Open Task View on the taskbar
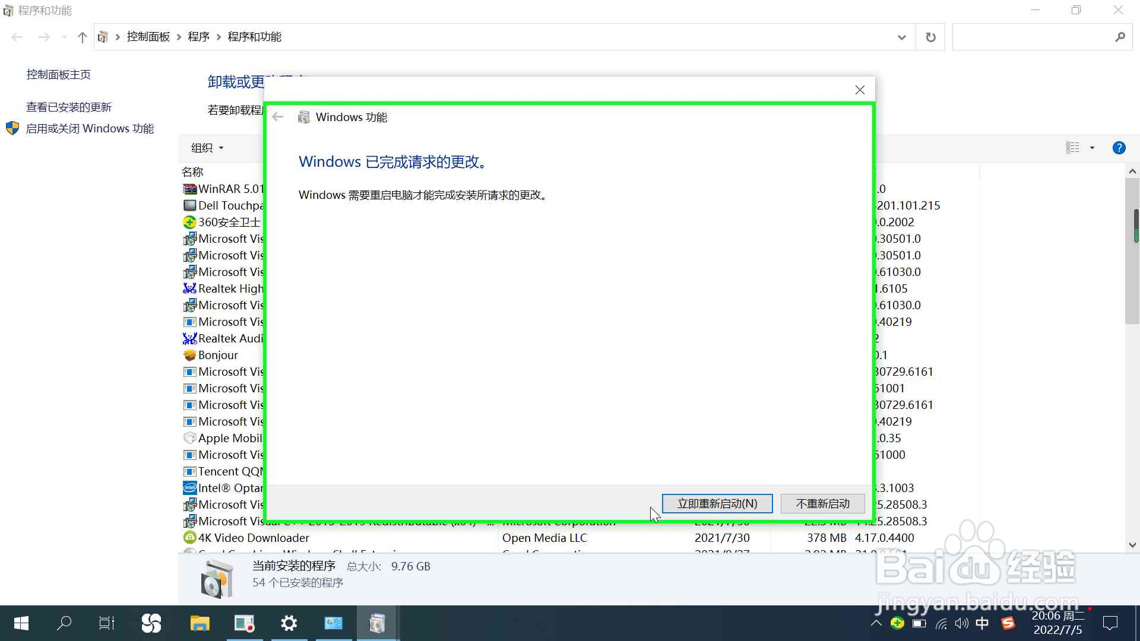 107,623
